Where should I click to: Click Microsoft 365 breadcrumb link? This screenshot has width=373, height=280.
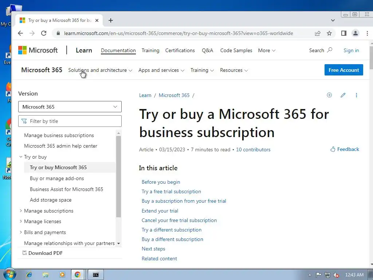click(x=174, y=95)
